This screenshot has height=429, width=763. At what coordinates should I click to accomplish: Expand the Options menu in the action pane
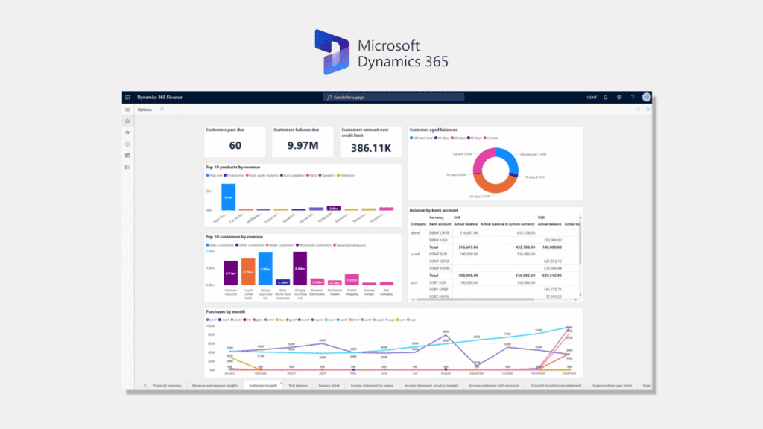(143, 109)
